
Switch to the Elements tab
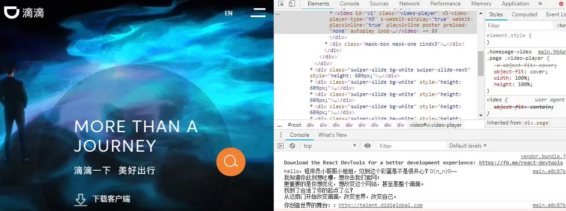318,4
